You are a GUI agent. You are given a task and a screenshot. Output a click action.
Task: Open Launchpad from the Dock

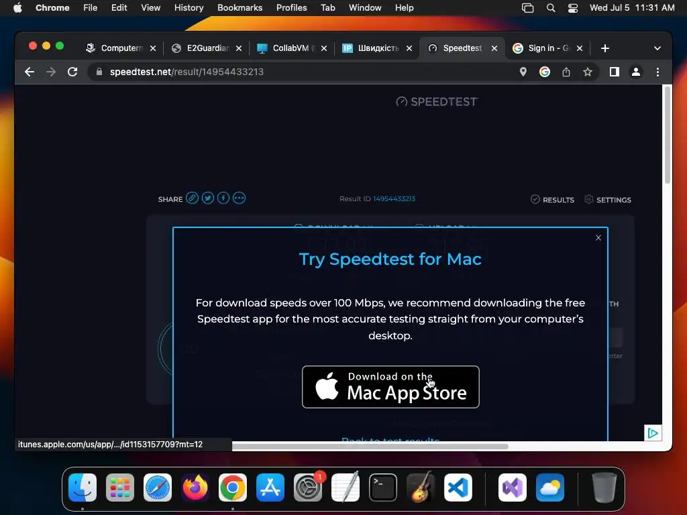(x=120, y=488)
